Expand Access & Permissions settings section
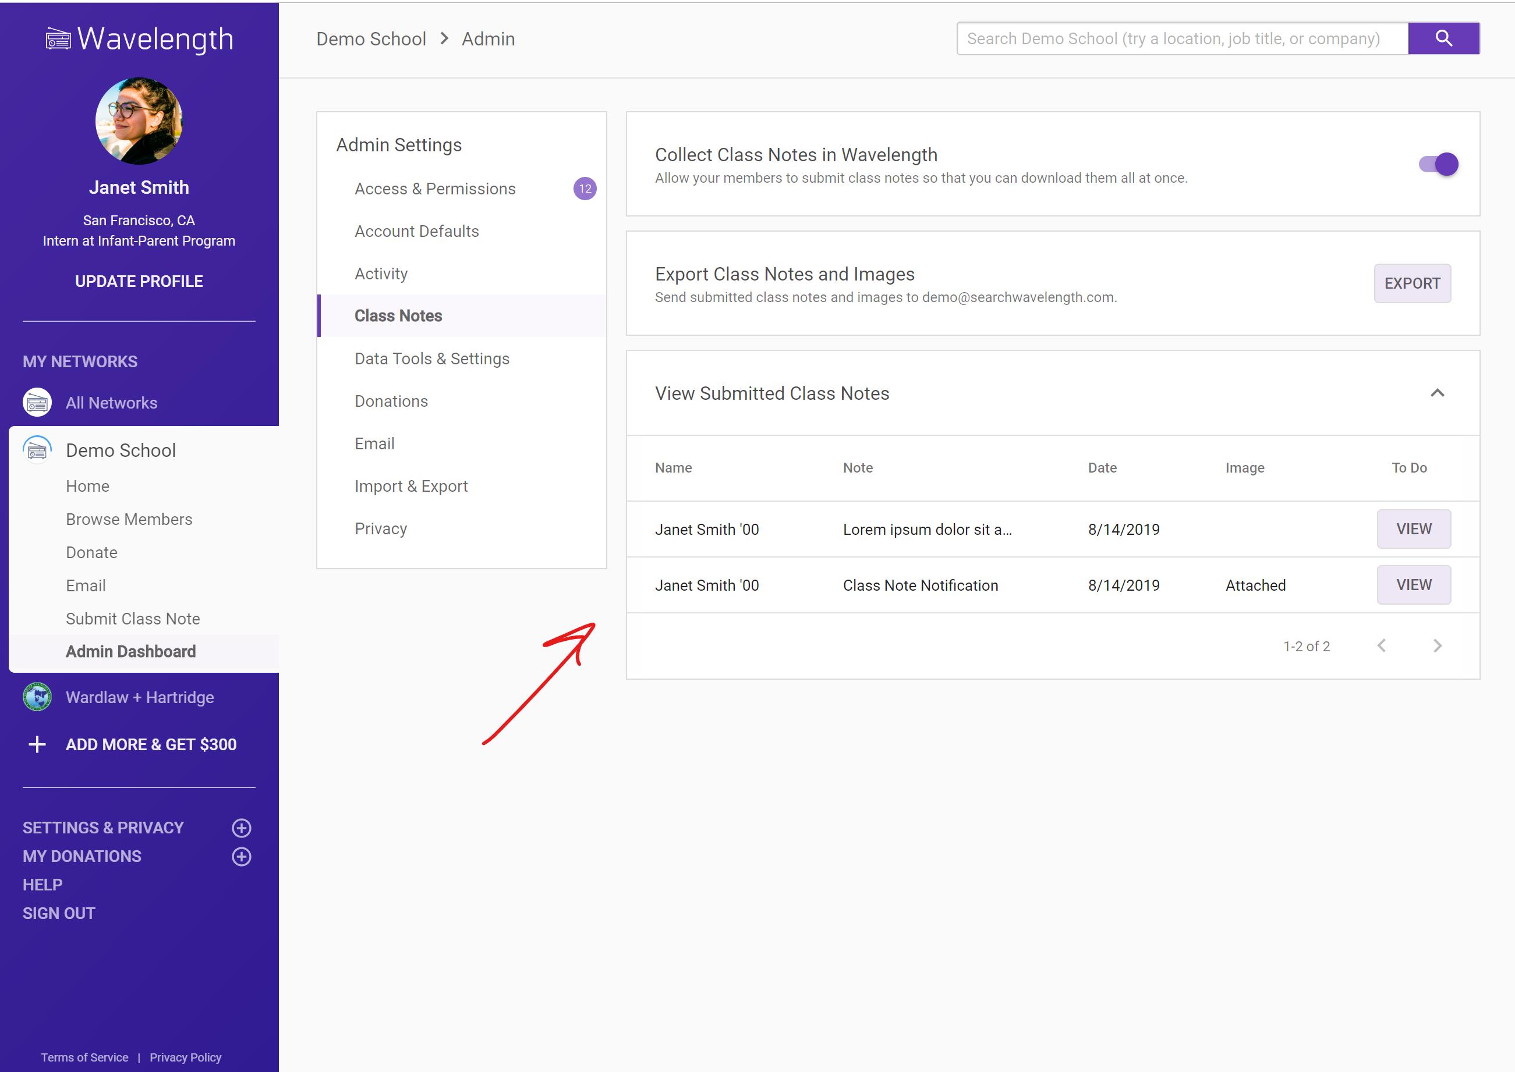This screenshot has width=1515, height=1072. 436,189
